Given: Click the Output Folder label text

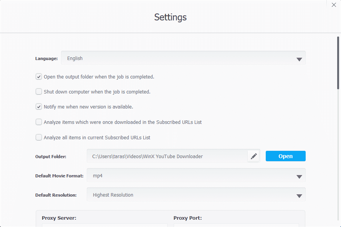Looking at the screenshot, I should click(51, 157).
